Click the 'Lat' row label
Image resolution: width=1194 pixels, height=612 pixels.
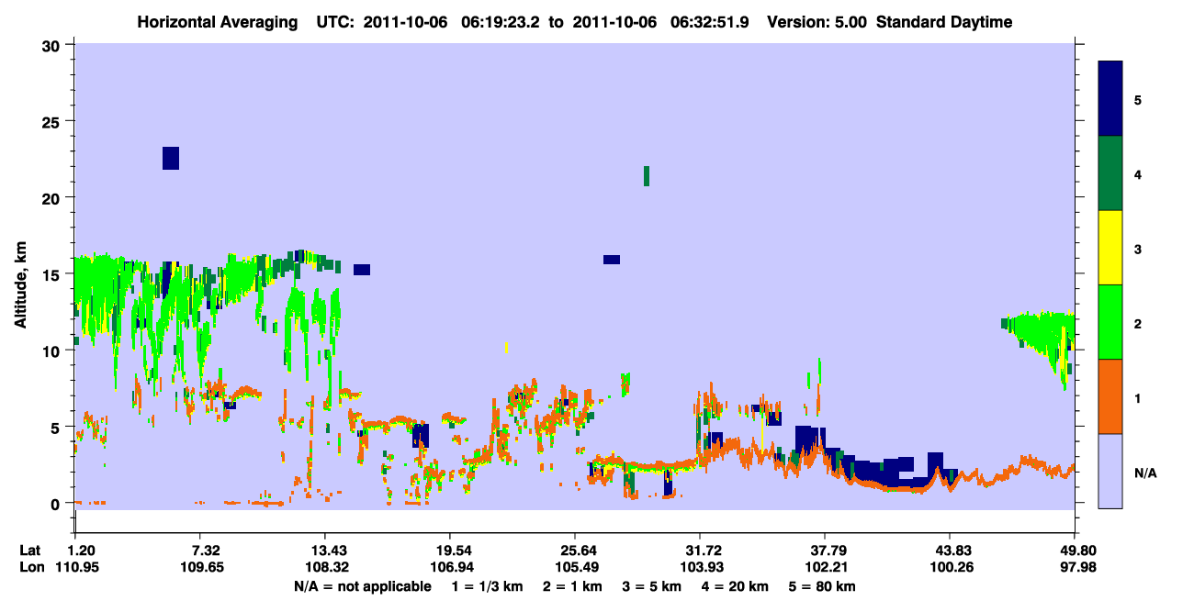pyautogui.click(x=29, y=551)
